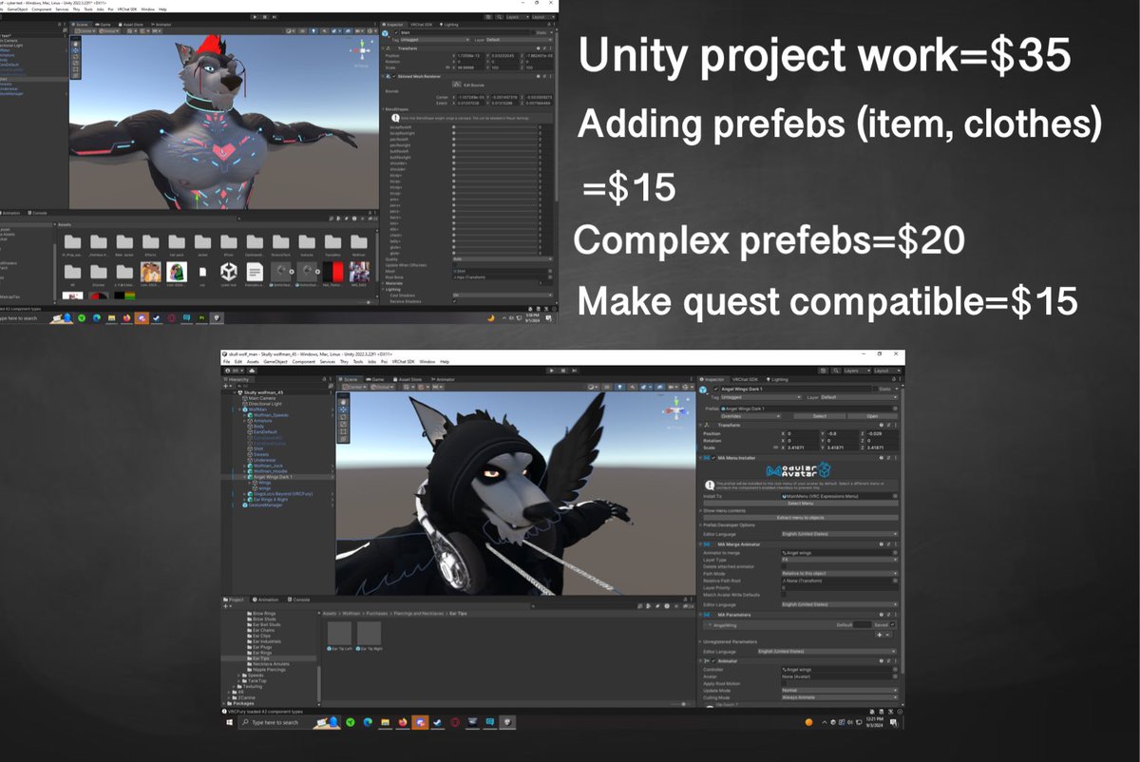This screenshot has width=1140, height=762.
Task: Open the Transform component's three-dot menu
Action: click(x=896, y=425)
